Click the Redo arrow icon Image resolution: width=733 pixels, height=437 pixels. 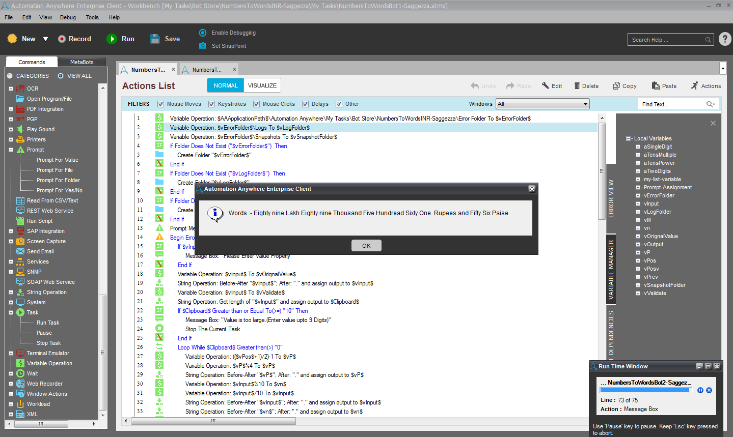click(510, 86)
